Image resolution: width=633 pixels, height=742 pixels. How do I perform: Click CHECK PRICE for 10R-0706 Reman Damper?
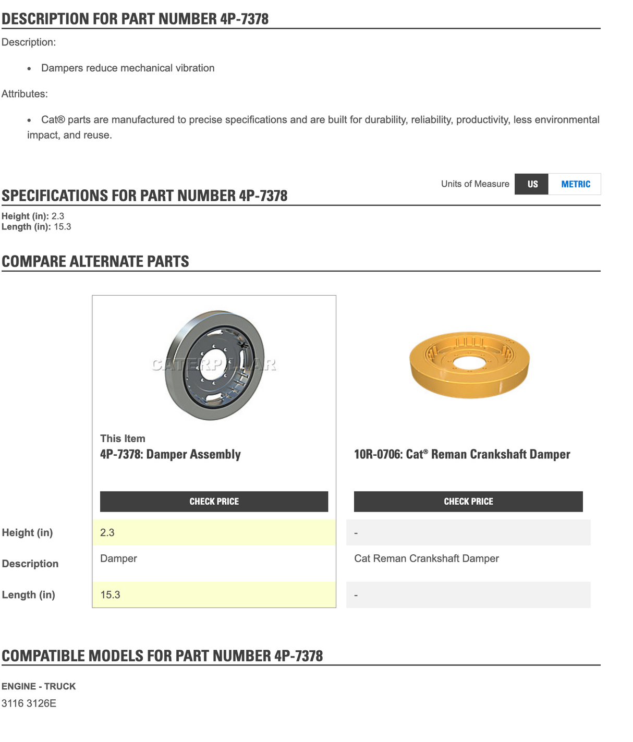pyautogui.click(x=468, y=501)
